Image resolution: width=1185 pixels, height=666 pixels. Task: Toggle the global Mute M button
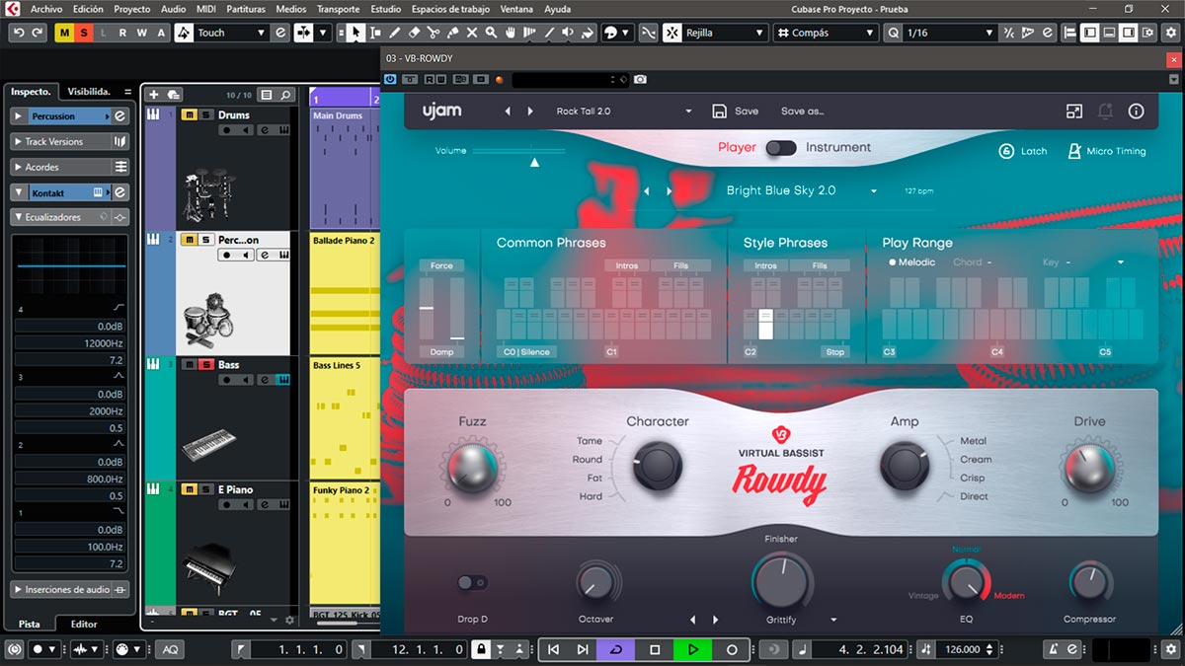tap(65, 33)
